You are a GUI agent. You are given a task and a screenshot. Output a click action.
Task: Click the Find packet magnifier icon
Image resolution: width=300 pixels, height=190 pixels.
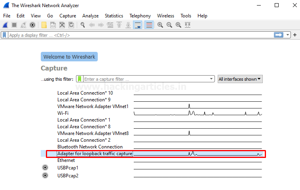coord(83,25)
